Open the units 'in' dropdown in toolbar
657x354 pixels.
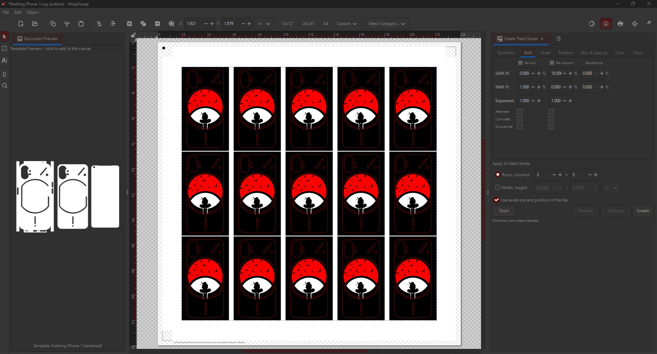[x=264, y=24]
